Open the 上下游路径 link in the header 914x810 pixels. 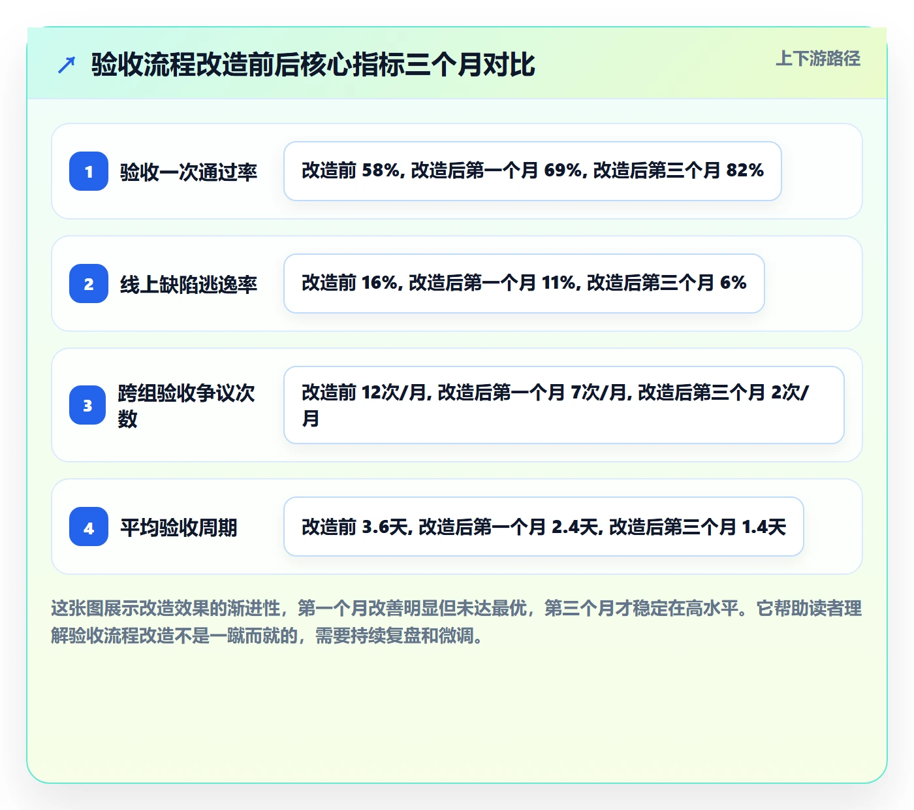click(818, 59)
